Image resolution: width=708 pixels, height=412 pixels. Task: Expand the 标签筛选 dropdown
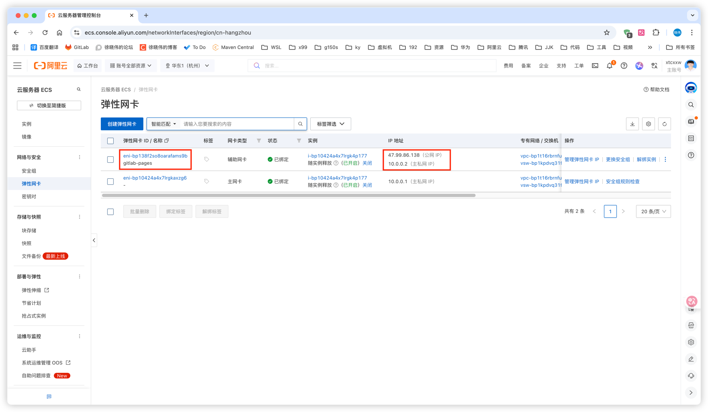[330, 124]
